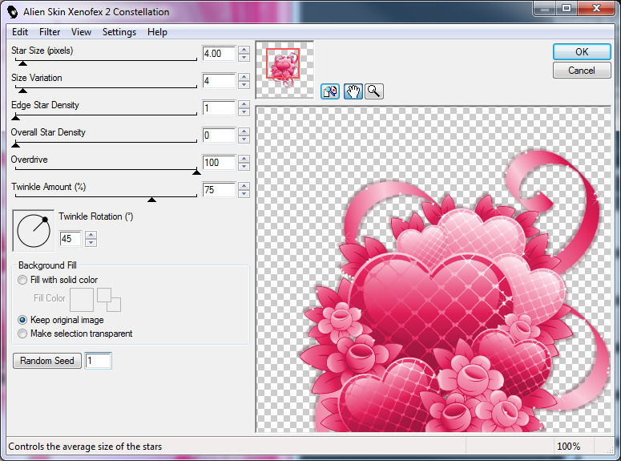Maximize the Constellation window
This screenshot has width=621, height=461.
pos(567,8)
